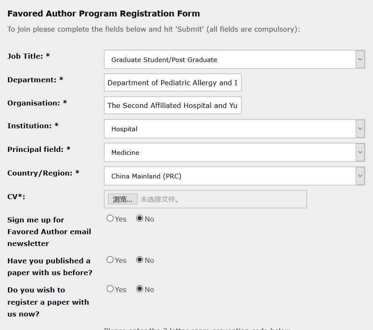Choose No for published a paper before

(x=140, y=260)
